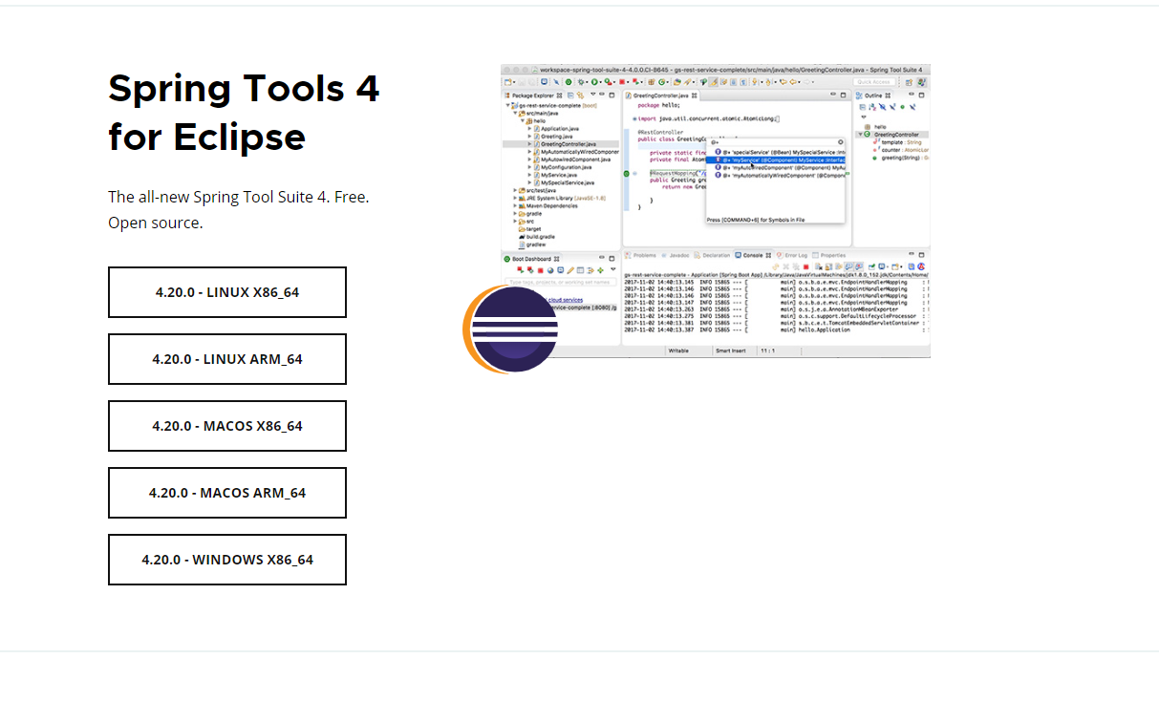
Task: Download 4.20.0 - MACOS X86_64 build
Action: 227,426
